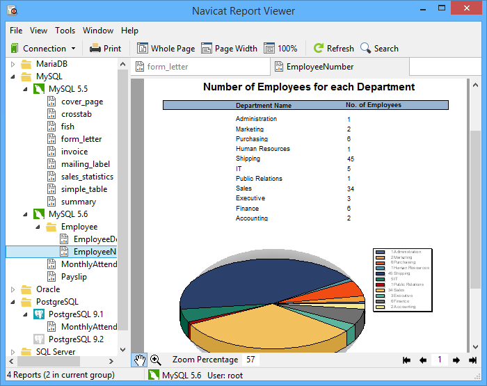
Task: Click the MySQL 5.6 connection icon
Action: [39, 214]
